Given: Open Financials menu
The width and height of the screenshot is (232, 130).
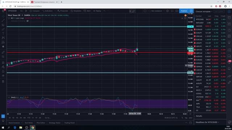Looking at the screenshot, I should pos(63,11).
